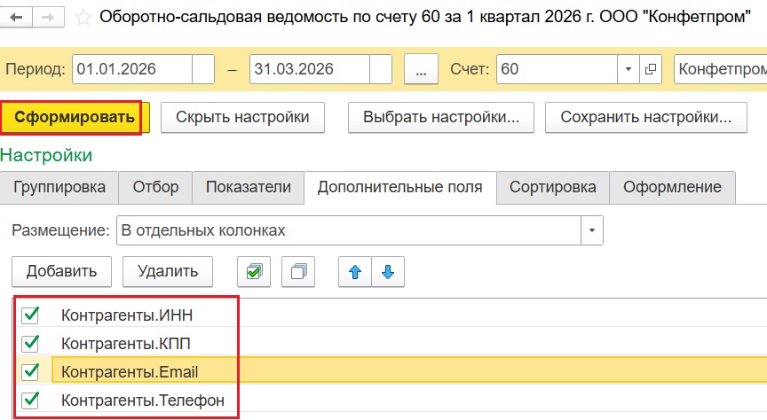
Task: Click the Сформировать button
Action: tap(75, 117)
